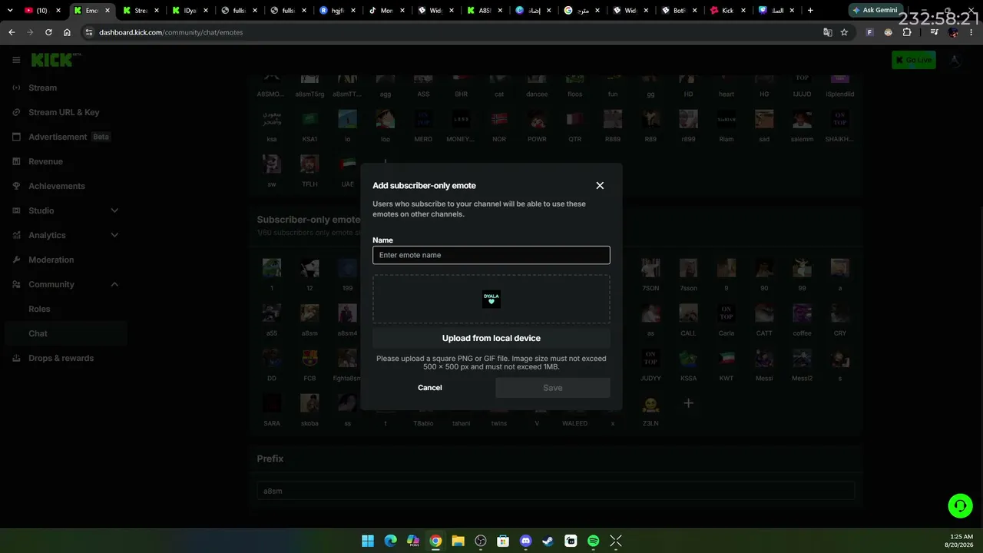Click the Drops & rewards icon
Image resolution: width=983 pixels, height=553 pixels.
pyautogui.click(x=16, y=358)
